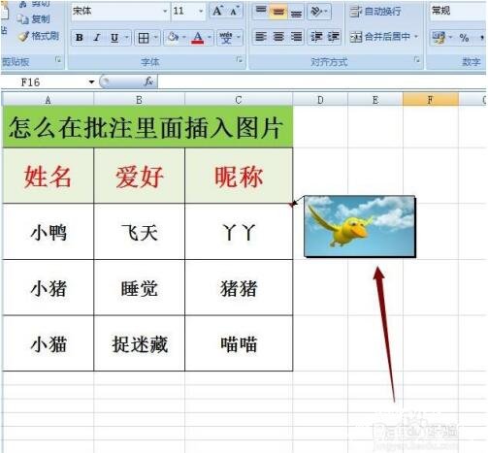Image resolution: width=488 pixels, height=453 pixels.
Task: Open the font size 11 dropdown
Action: [x=201, y=12]
